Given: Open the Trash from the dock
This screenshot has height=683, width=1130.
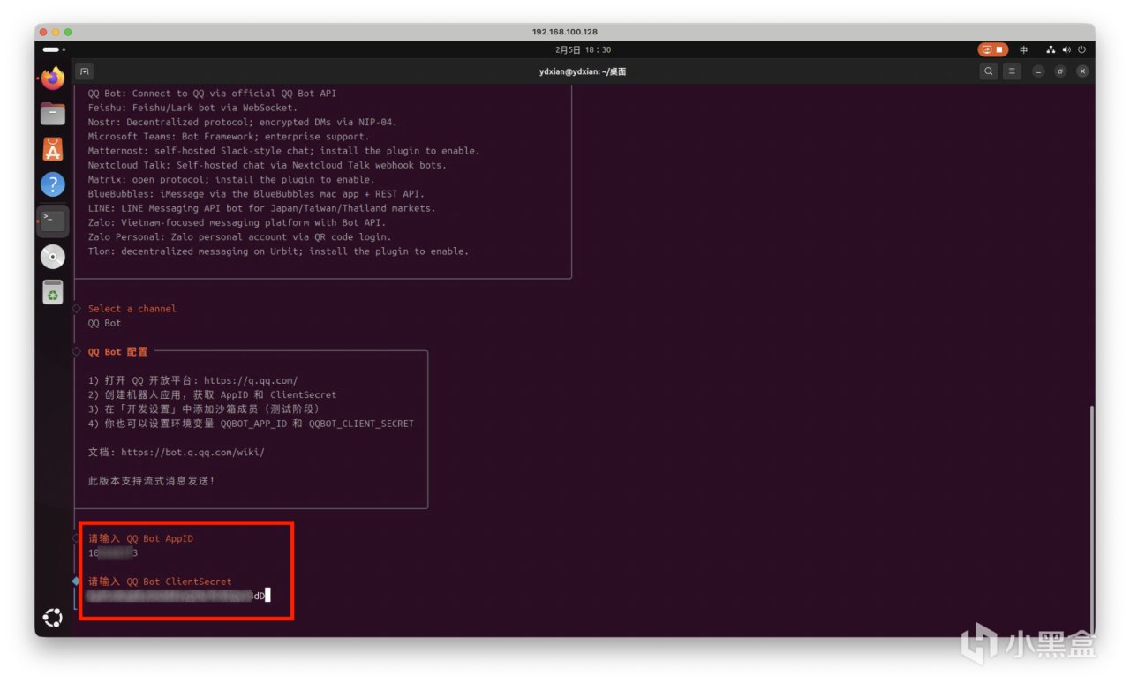Looking at the screenshot, I should tap(53, 292).
